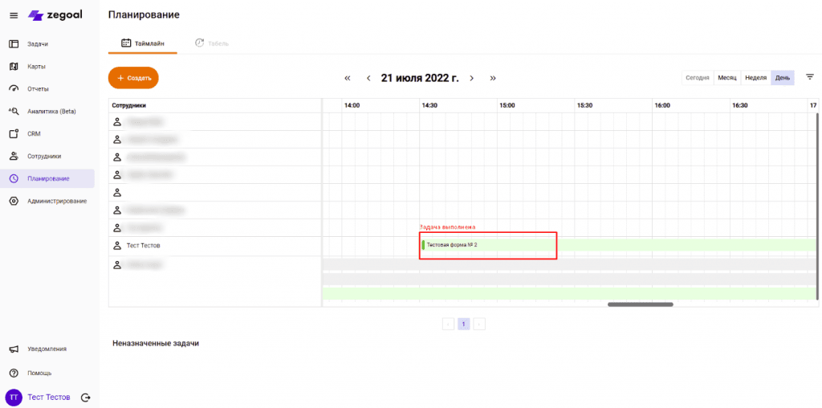
Task: Select the Неделя view
Action: [x=755, y=78]
